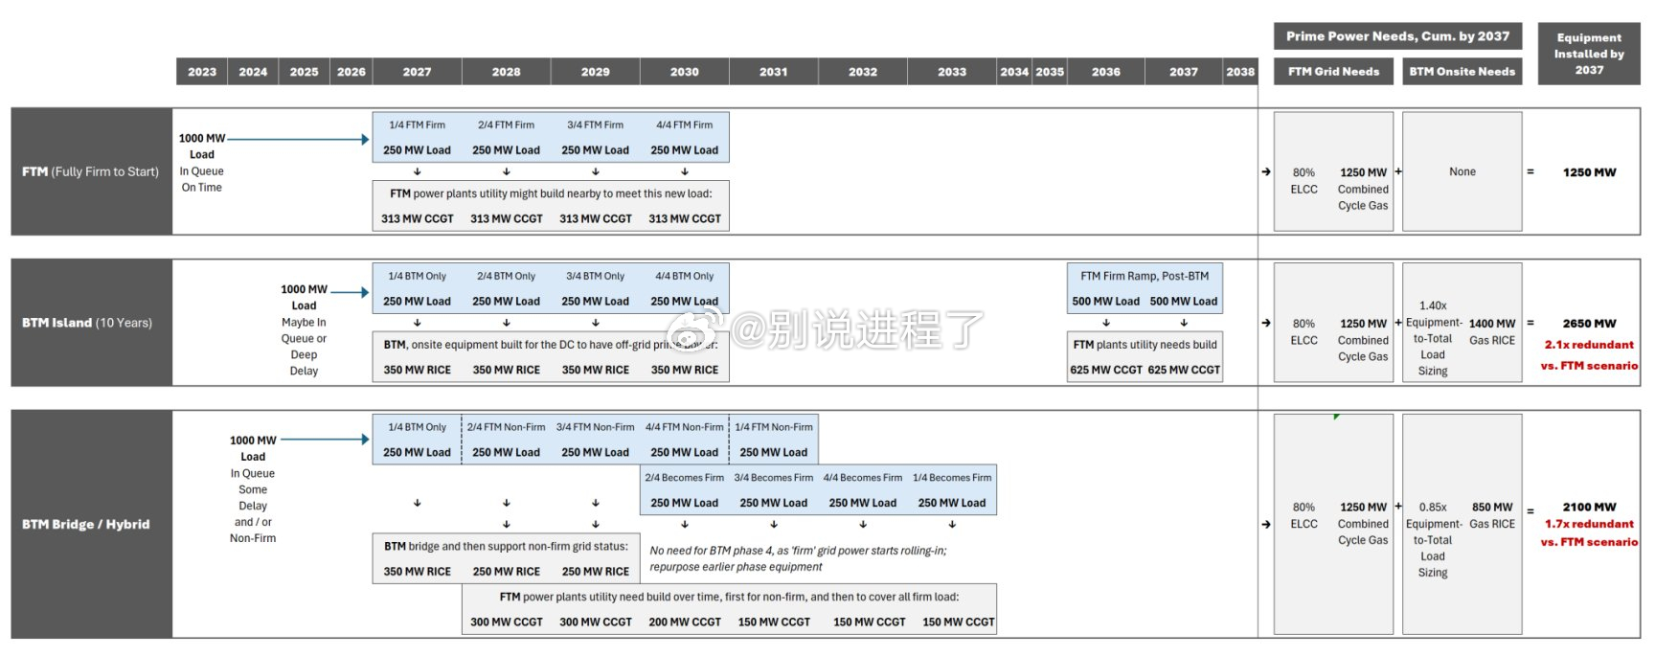Select the 2036 year header cell
Viewport: 1655px width, 656px height.
click(1106, 72)
